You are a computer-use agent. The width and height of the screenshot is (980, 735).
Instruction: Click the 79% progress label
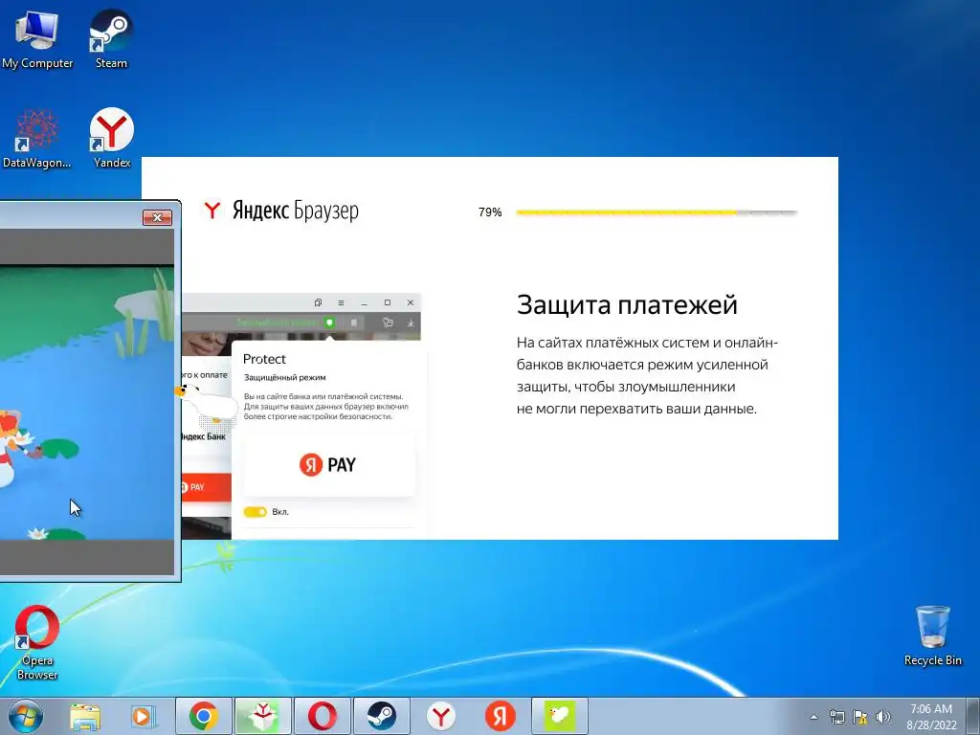pos(490,212)
